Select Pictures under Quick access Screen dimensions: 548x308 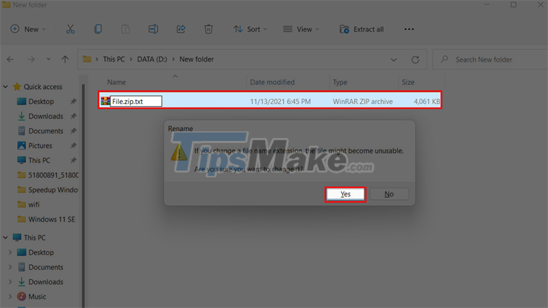pos(40,146)
